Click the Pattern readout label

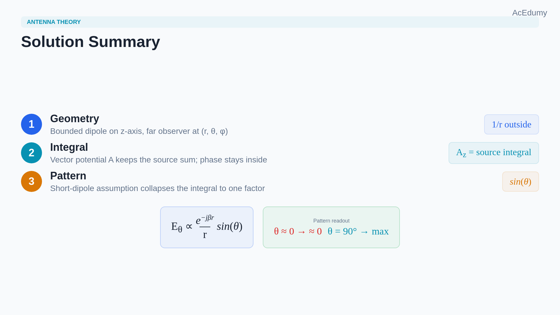coord(331,221)
